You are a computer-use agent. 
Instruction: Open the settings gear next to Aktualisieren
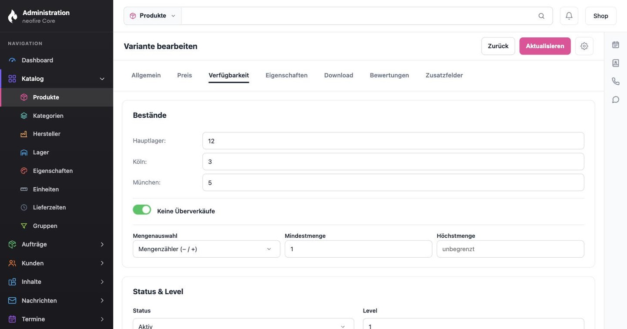[584, 46]
